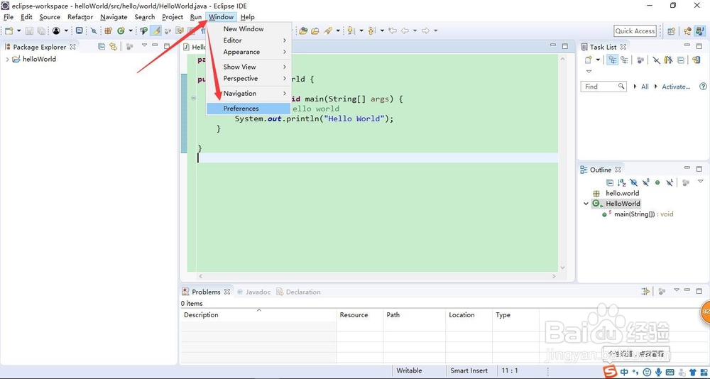Viewport: 710px width, 379px height.
Task: Open the Refactor menu
Action: [80, 17]
